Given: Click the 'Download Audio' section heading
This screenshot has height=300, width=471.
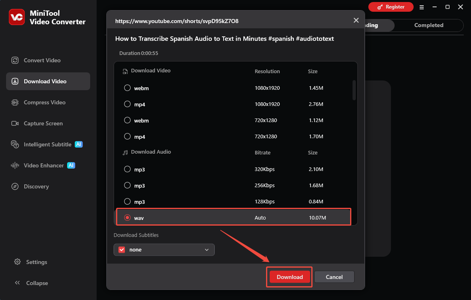Looking at the screenshot, I should pos(151,152).
